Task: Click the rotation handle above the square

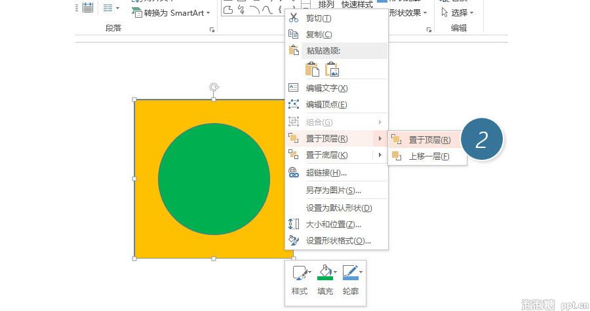Action: 214,87
